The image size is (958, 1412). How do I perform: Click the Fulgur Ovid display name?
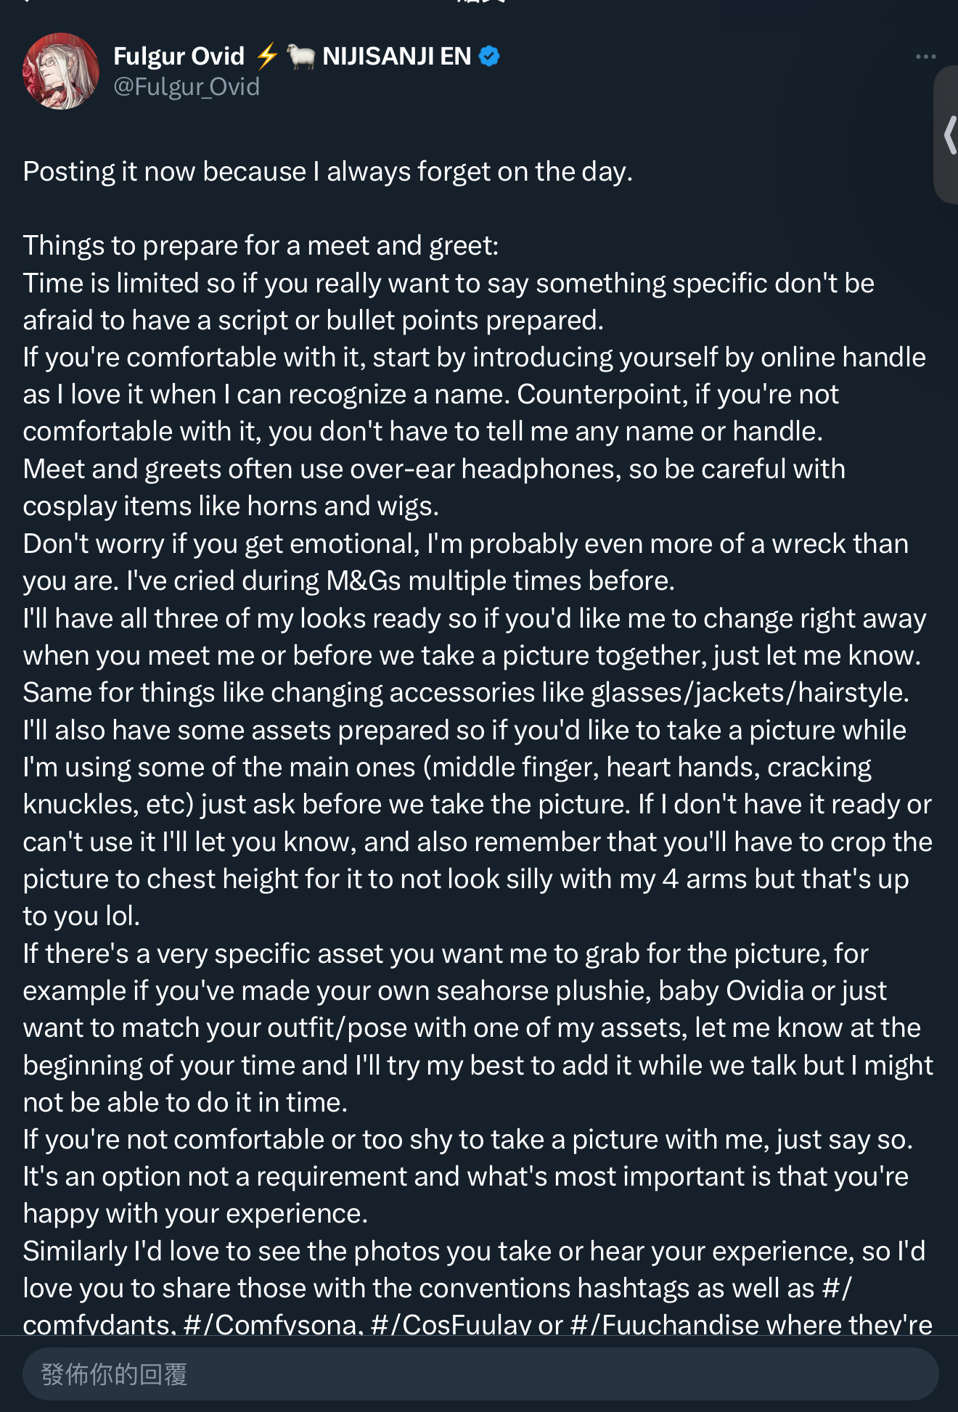tap(179, 56)
